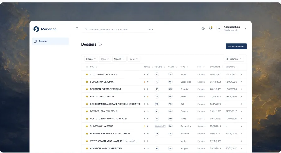Viewport: 281px width, 153px height.
Task: Show Dossiers info icon next to heading
Action: coord(100,45)
